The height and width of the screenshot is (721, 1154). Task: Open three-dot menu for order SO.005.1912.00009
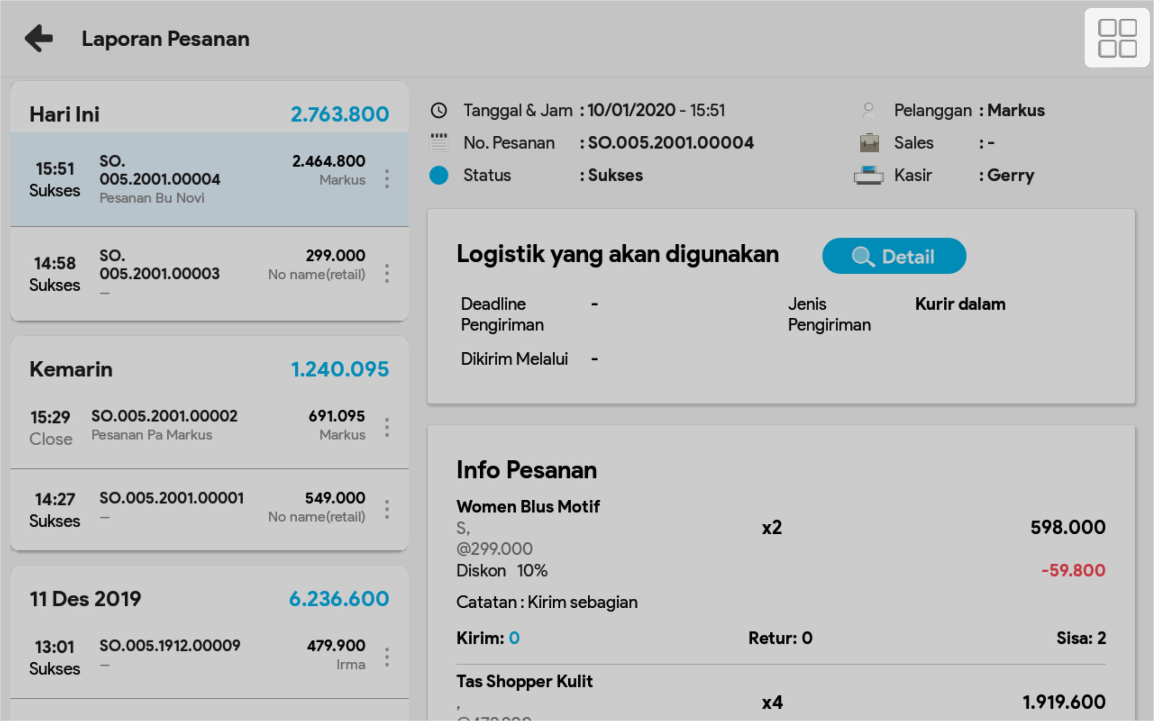point(387,657)
